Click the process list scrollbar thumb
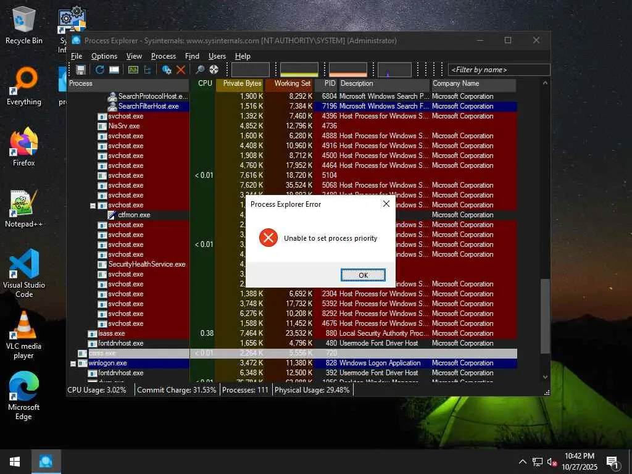Image resolution: width=632 pixels, height=474 pixels. click(545, 316)
